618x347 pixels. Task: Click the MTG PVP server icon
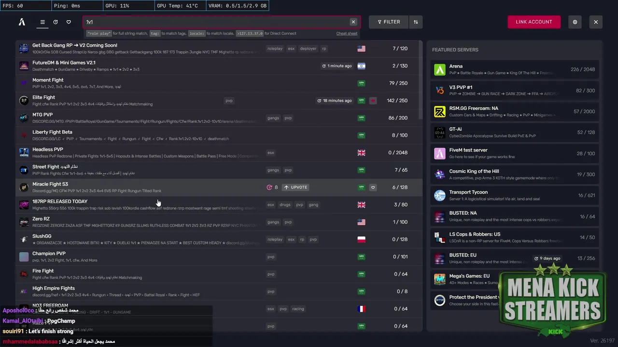point(24,118)
